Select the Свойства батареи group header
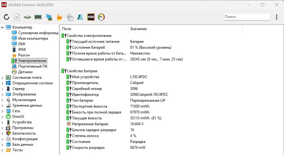This screenshot has height=155, width=284. (x=79, y=71)
